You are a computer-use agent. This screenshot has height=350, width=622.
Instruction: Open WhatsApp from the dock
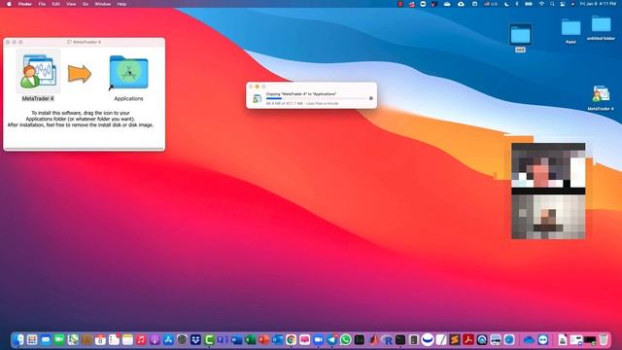pyautogui.click(x=346, y=339)
